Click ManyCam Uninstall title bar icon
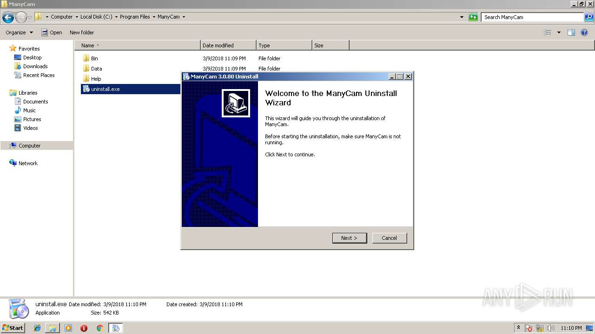Viewport: 595px width, 334px height. [x=186, y=77]
